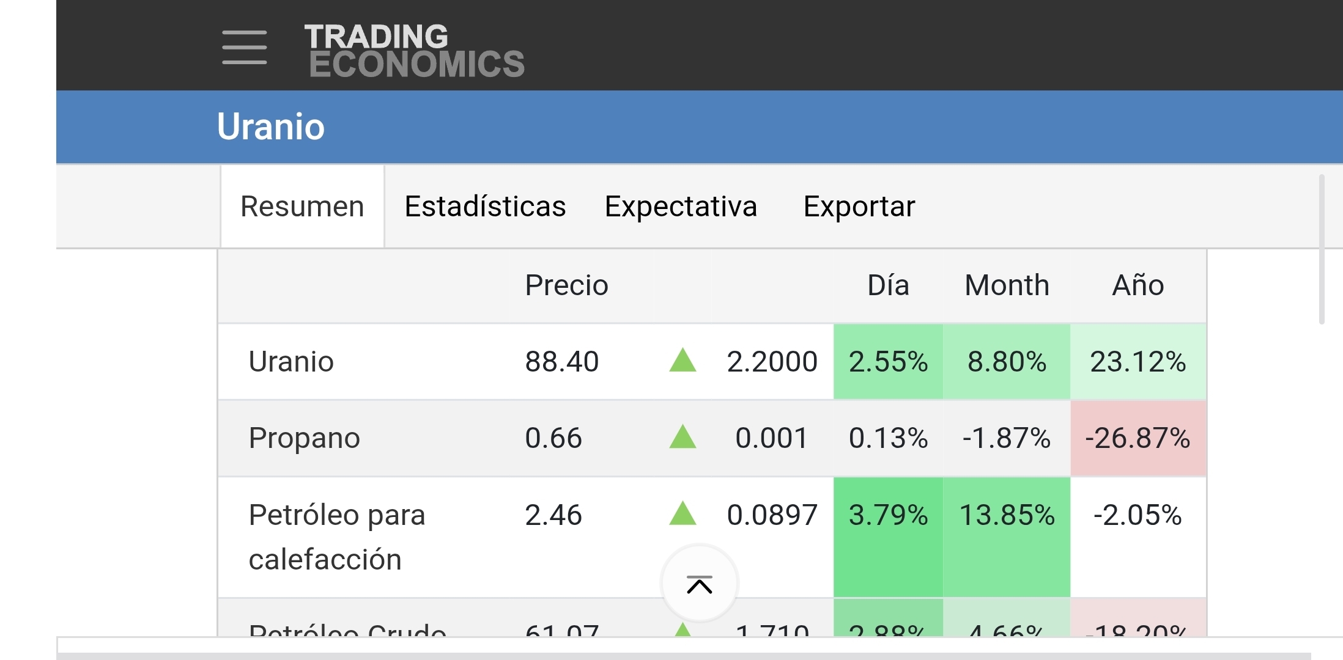Switch to the Resumen tab
The height and width of the screenshot is (660, 1343).
click(x=302, y=207)
